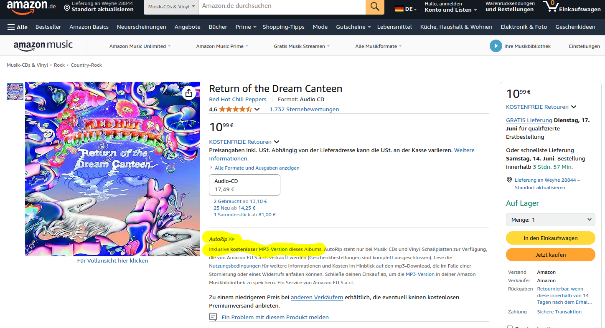
Task: Open the Alle hamburger menu
Action: click(x=18, y=27)
